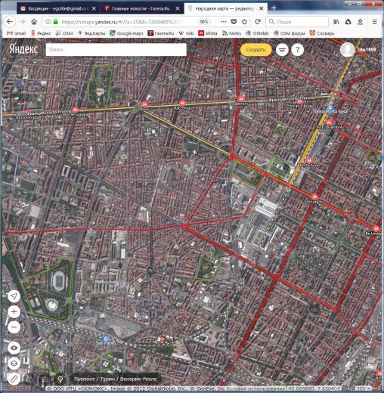The image size is (384, 393).
Task: Open the map layers button
Action: pyautogui.click(x=14, y=364)
